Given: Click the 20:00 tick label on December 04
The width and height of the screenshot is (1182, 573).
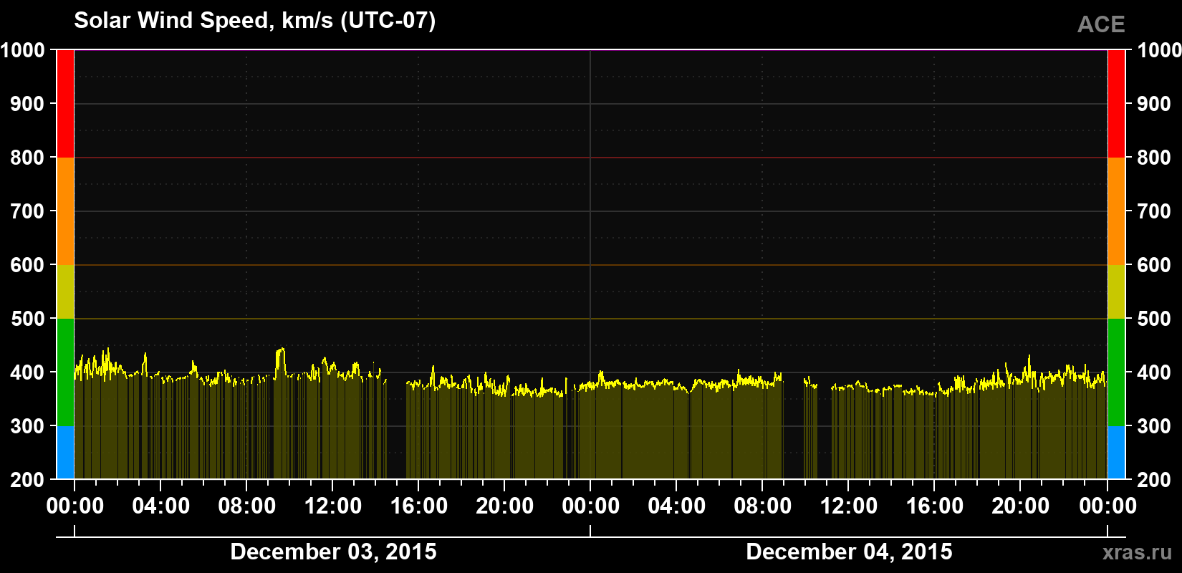Looking at the screenshot, I should 1021,506.
